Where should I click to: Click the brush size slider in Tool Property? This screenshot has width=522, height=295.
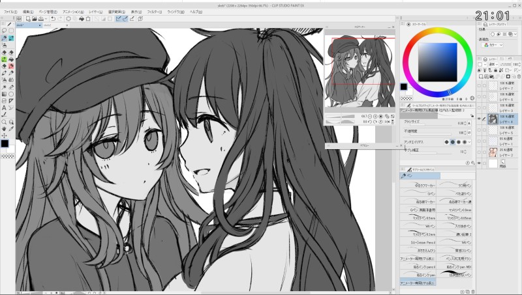(x=431, y=124)
